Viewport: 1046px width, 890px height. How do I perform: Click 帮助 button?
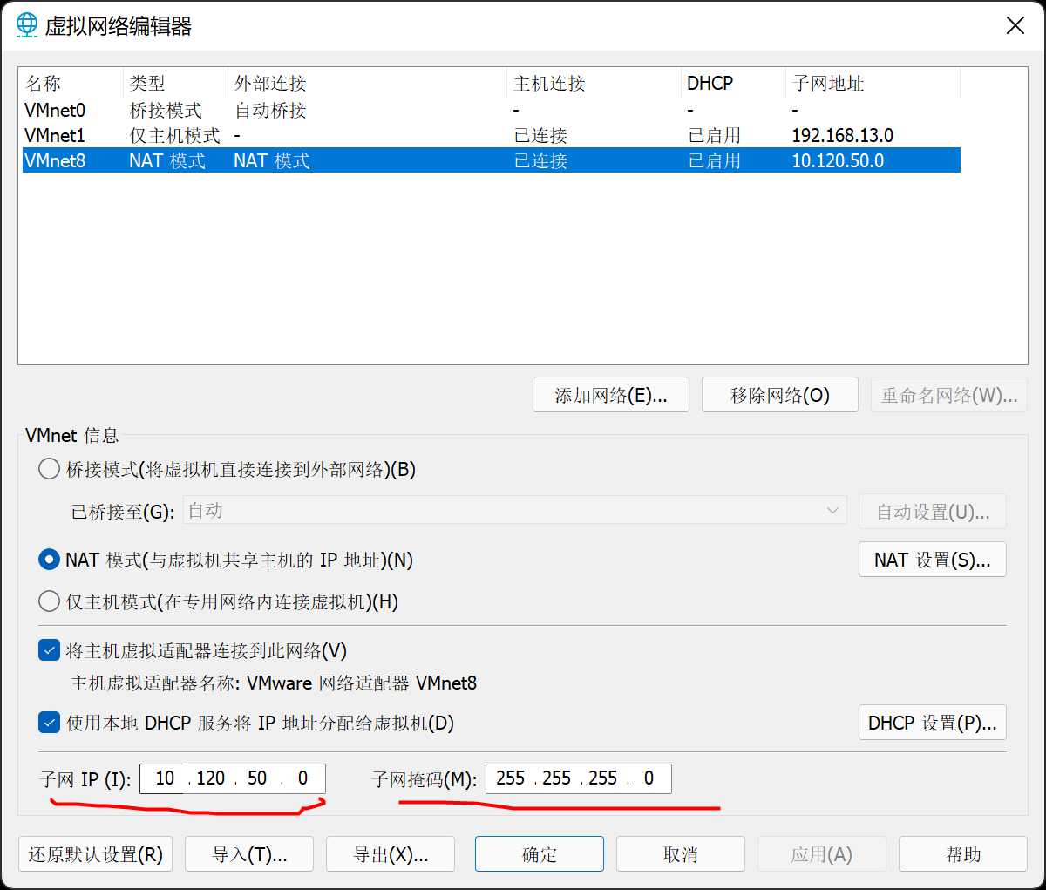click(x=963, y=854)
